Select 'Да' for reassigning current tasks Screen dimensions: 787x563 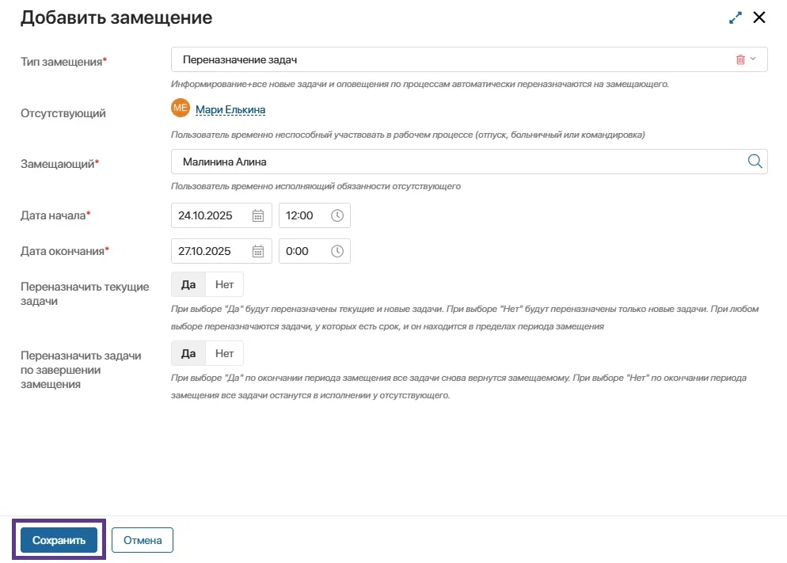(x=188, y=284)
